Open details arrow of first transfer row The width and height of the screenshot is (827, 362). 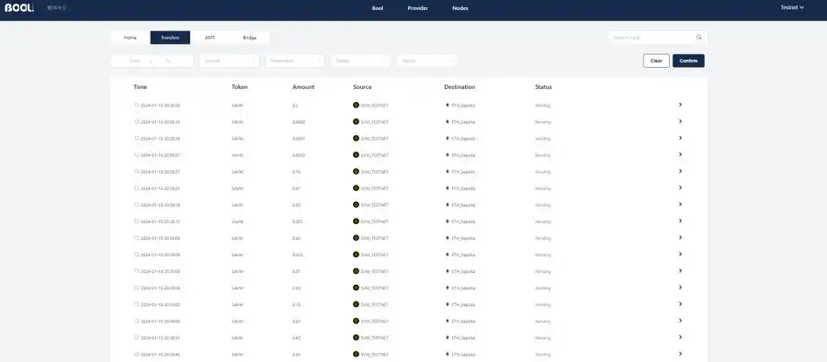coord(680,105)
